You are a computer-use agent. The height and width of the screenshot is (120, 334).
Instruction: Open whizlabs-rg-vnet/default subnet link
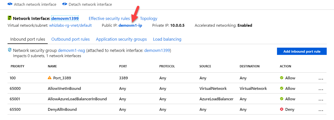coord(70,25)
